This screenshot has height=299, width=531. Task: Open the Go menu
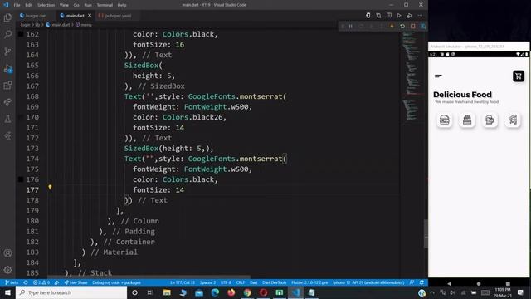pos(76,5)
